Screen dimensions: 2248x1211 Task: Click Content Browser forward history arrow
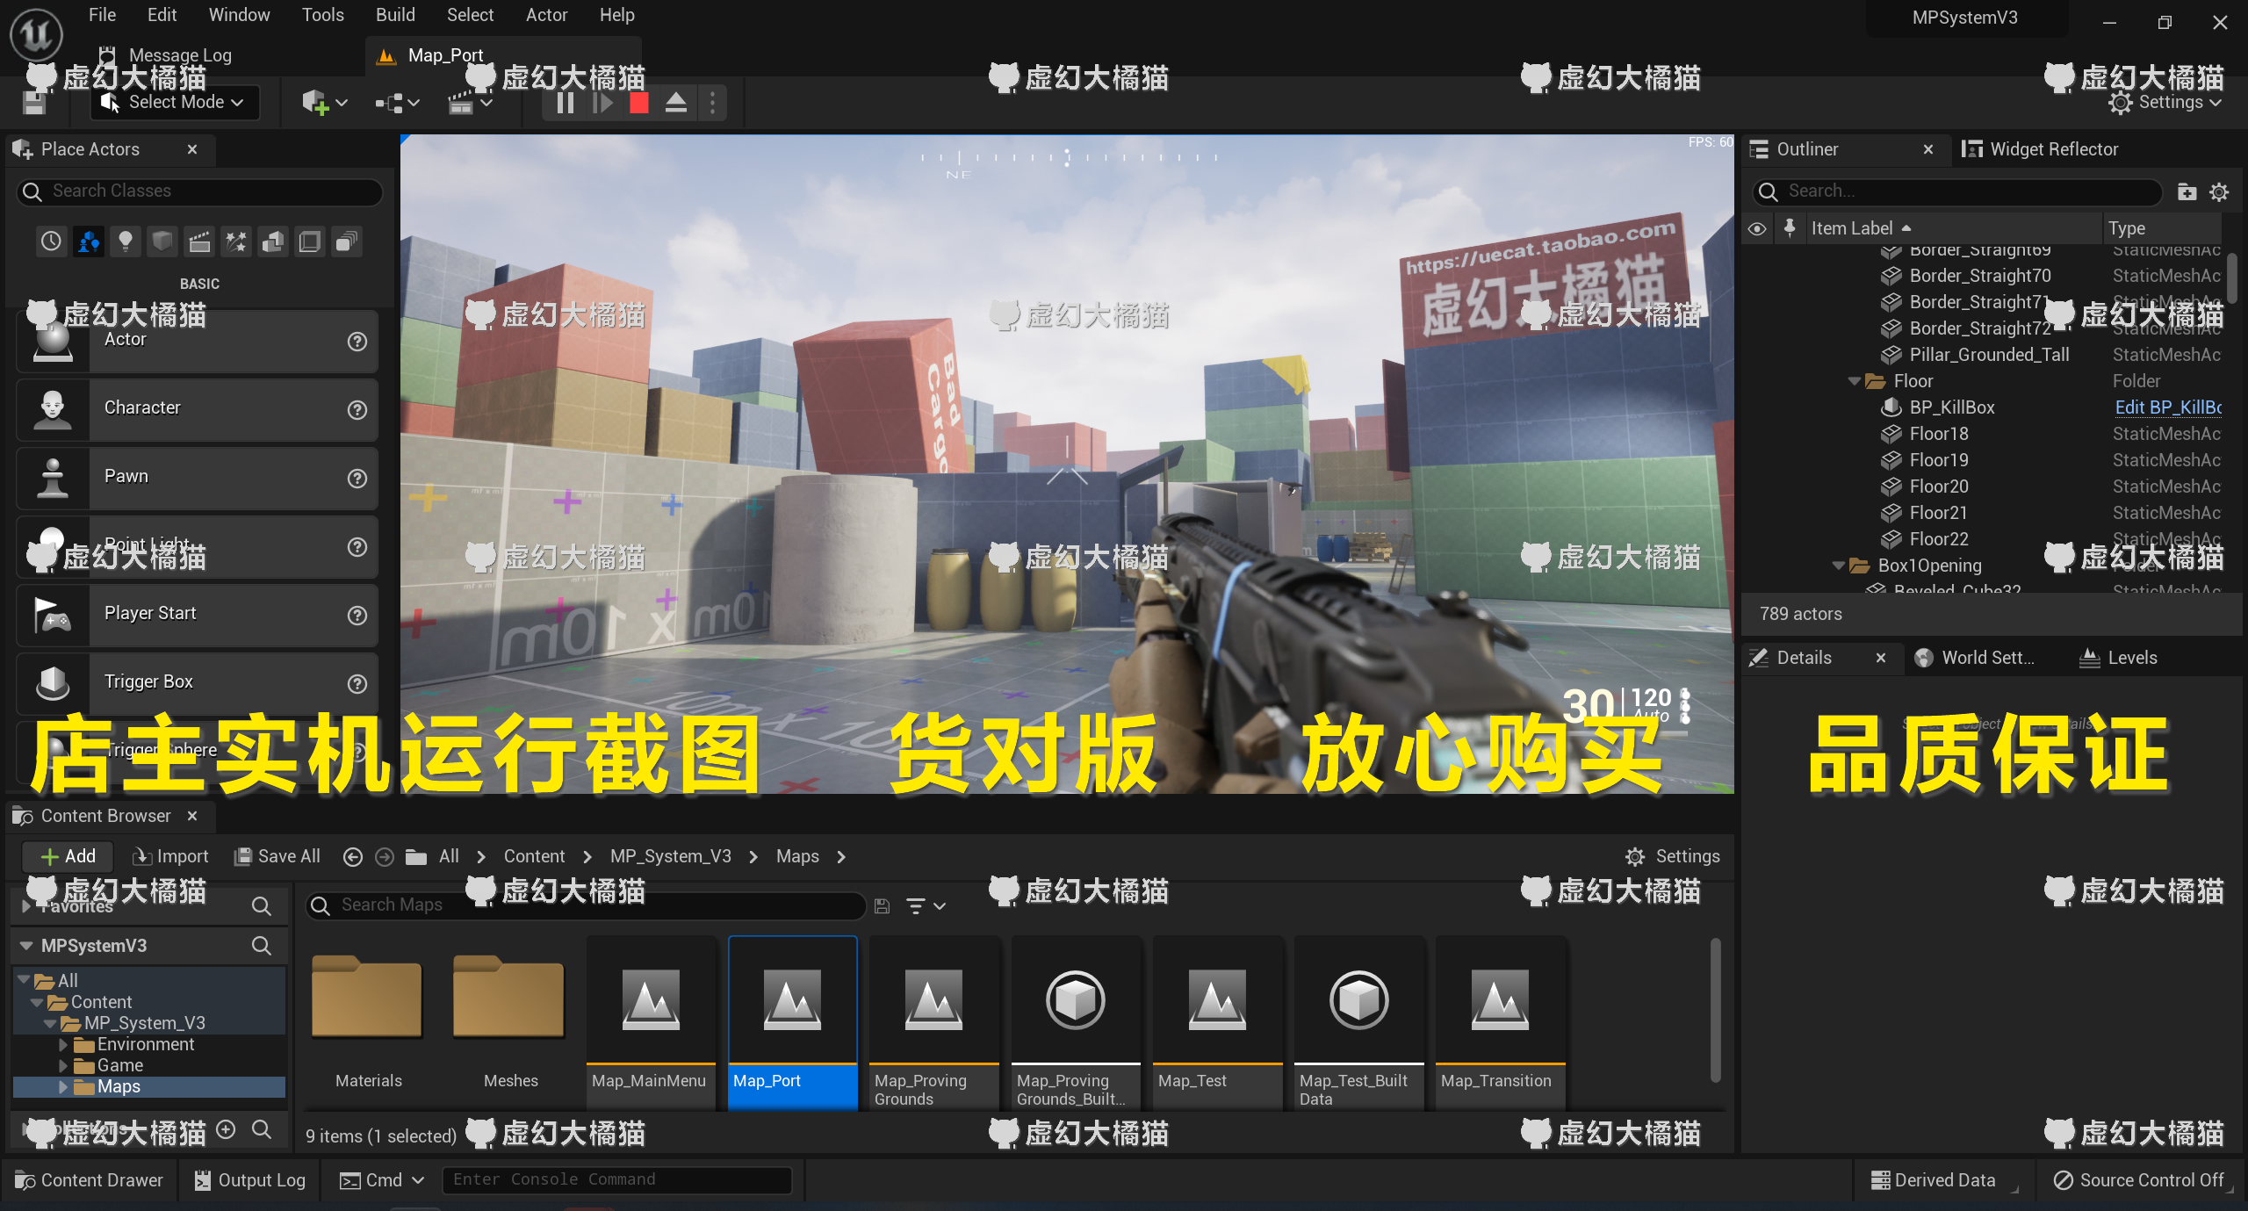[384, 856]
